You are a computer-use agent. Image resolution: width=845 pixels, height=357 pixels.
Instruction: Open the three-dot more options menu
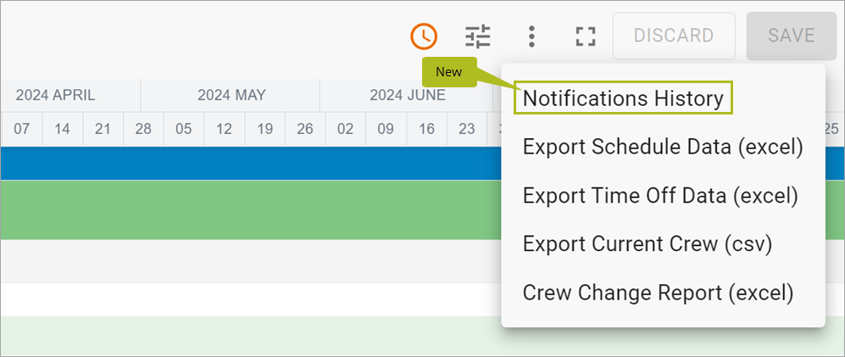pyautogui.click(x=531, y=36)
